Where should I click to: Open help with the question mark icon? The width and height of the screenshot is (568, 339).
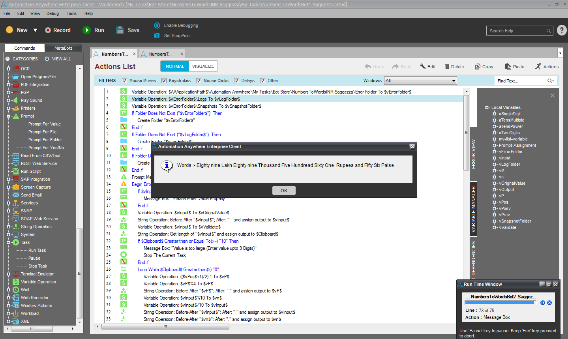click(x=562, y=30)
